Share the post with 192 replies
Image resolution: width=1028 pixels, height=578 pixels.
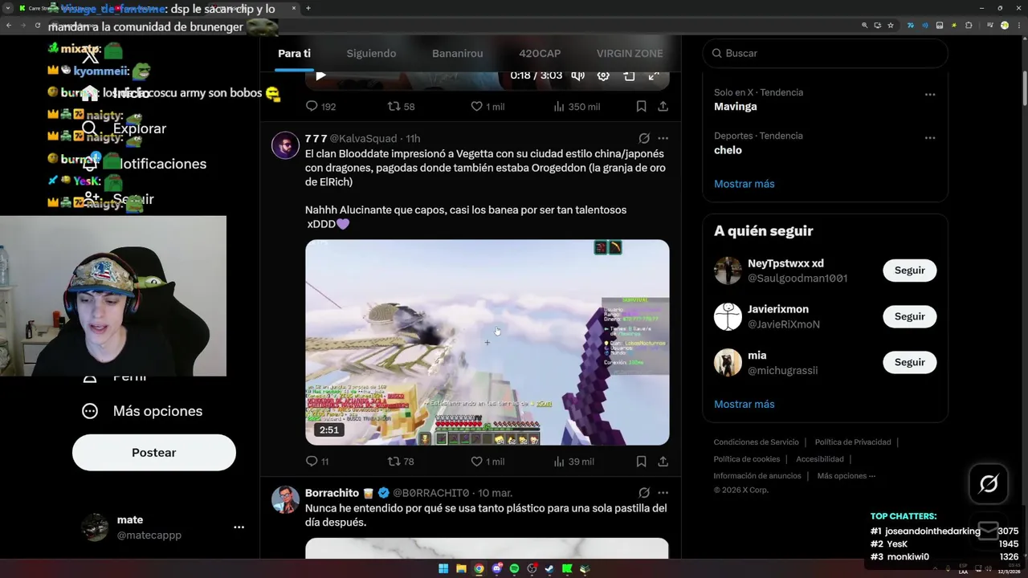click(x=663, y=106)
